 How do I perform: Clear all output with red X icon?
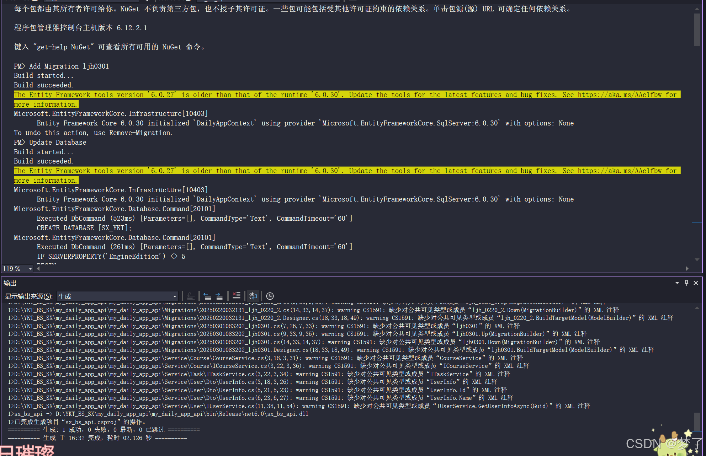coord(237,296)
